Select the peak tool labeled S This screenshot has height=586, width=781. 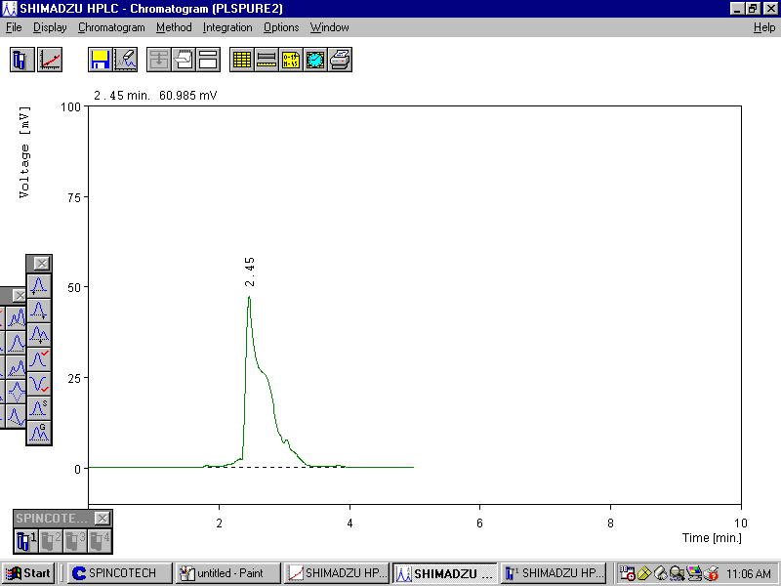pyautogui.click(x=39, y=408)
